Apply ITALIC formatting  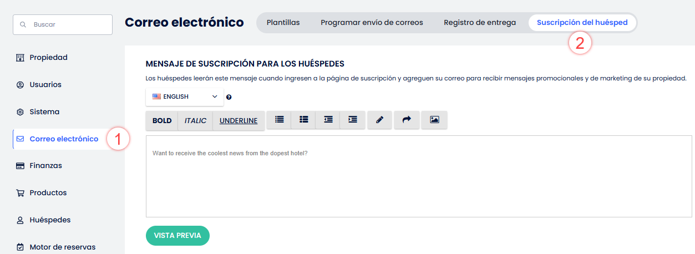(195, 121)
